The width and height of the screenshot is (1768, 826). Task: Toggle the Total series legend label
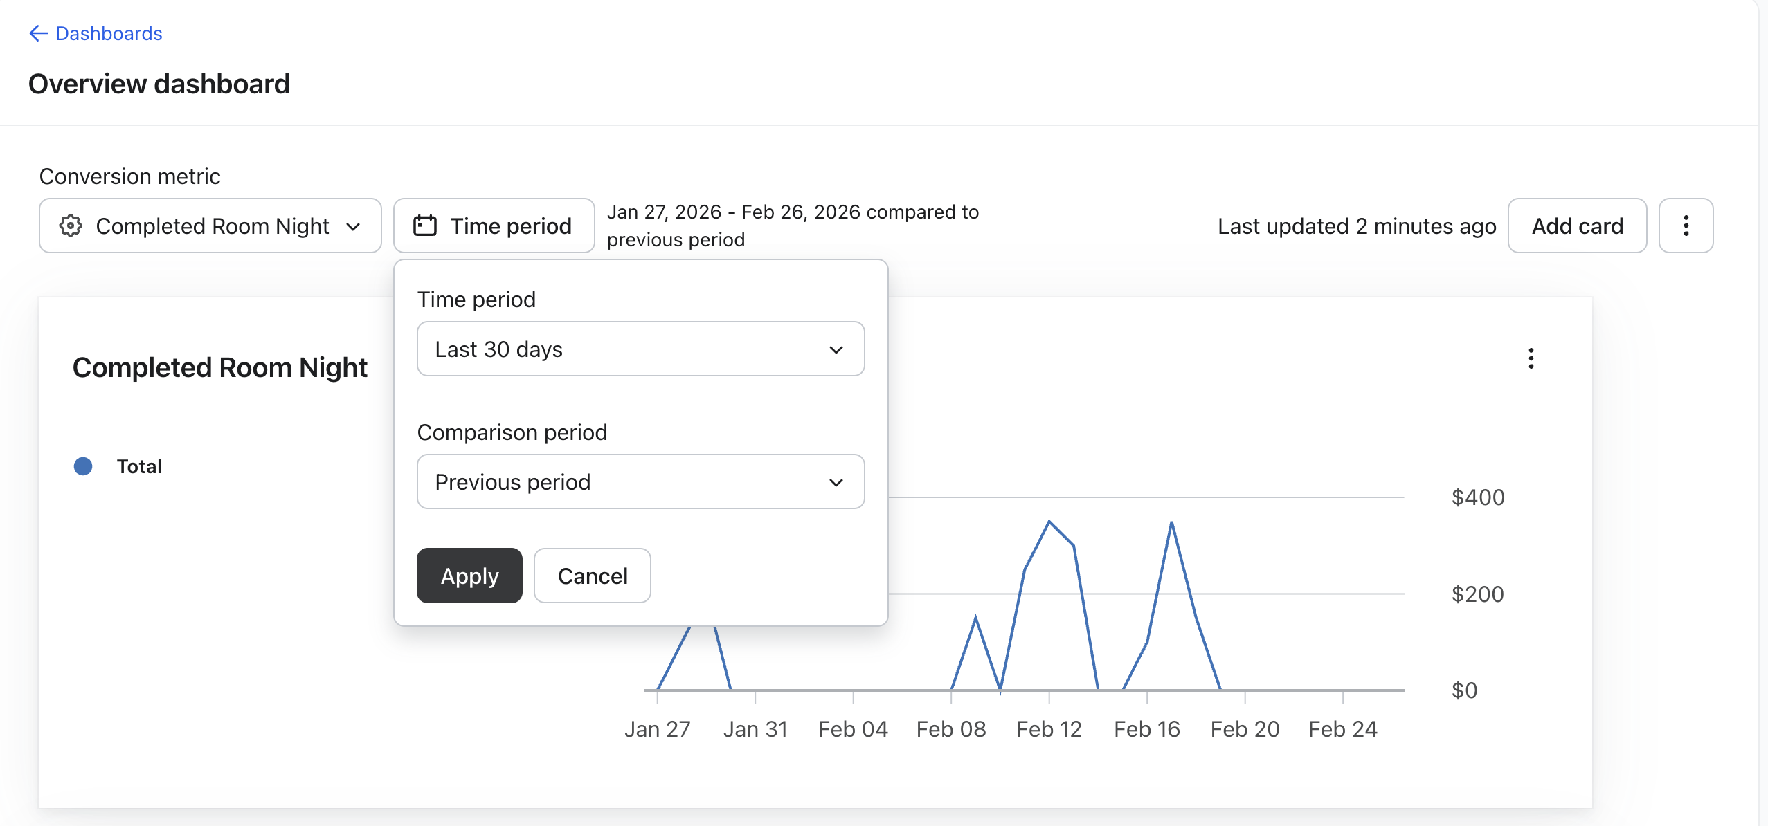[x=139, y=466]
